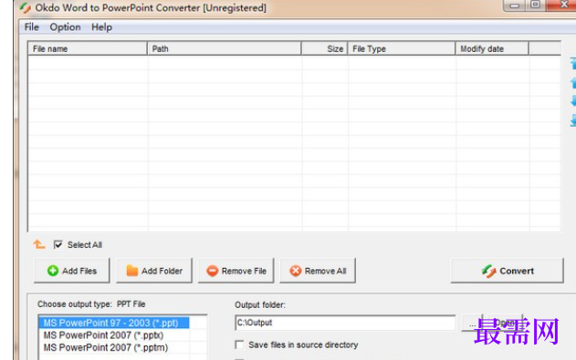This screenshot has width=576, height=360.
Task: Click the Remove File button
Action: coord(236,271)
